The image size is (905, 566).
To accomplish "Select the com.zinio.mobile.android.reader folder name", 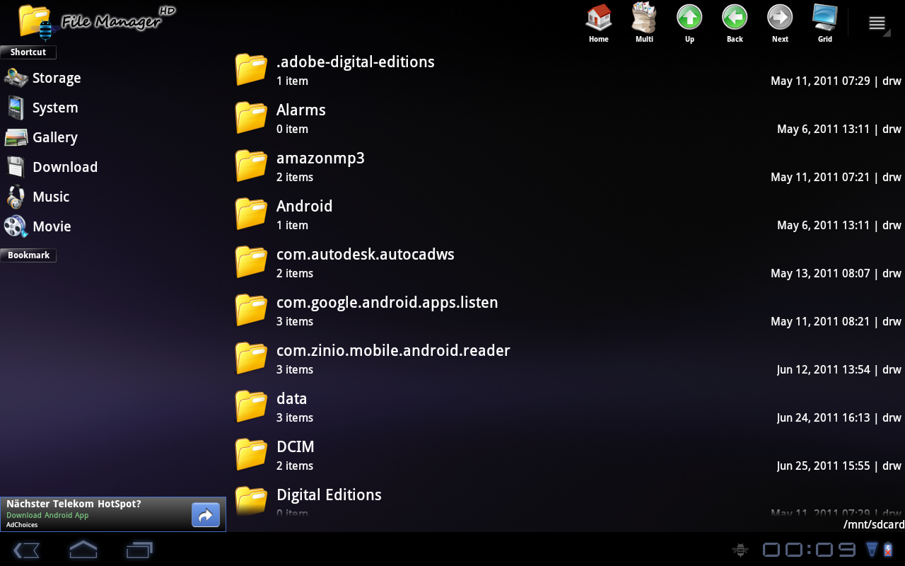I will coord(393,351).
